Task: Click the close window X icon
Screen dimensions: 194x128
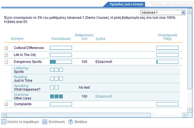Action: [x=4, y=122]
